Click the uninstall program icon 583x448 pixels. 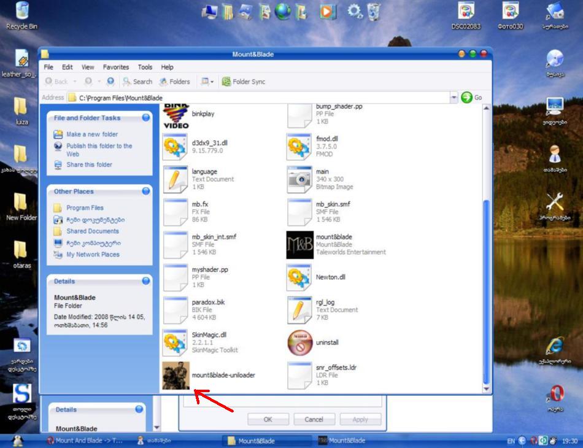click(299, 342)
